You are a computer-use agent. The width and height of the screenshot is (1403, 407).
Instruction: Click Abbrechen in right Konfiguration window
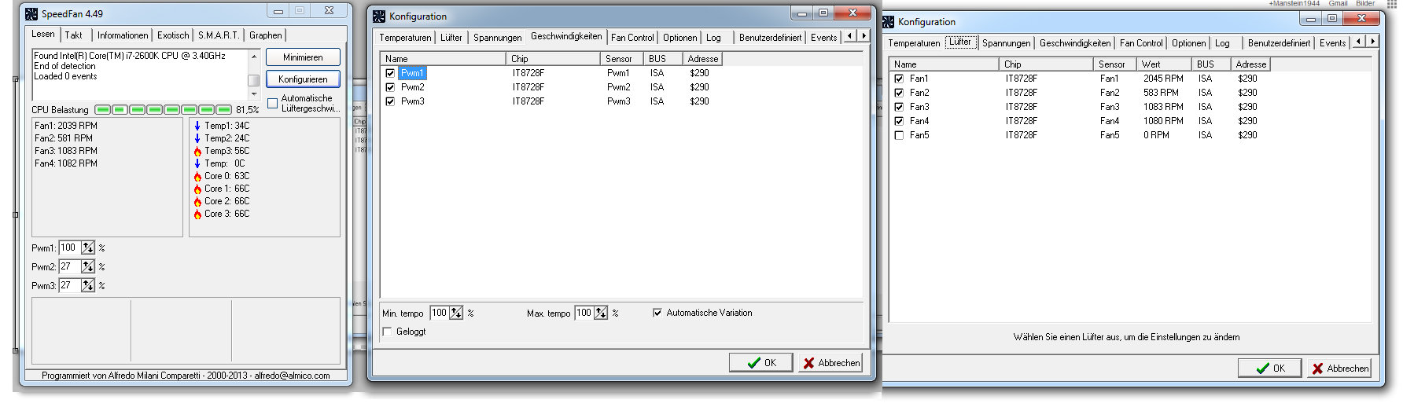pos(1339,368)
